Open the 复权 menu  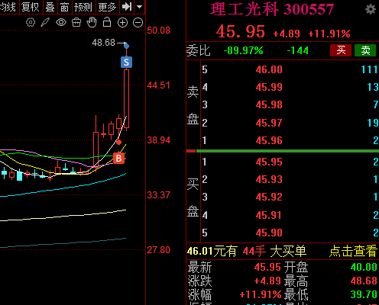[x=30, y=7]
